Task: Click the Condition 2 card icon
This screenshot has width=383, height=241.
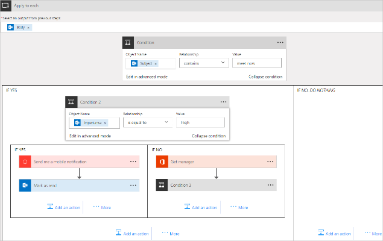Action: pos(71,102)
